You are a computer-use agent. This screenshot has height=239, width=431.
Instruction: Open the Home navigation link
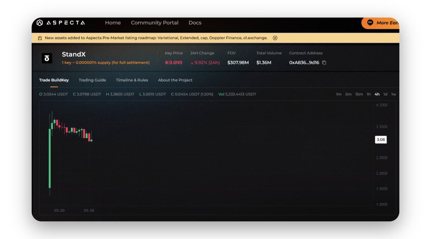pyautogui.click(x=113, y=23)
